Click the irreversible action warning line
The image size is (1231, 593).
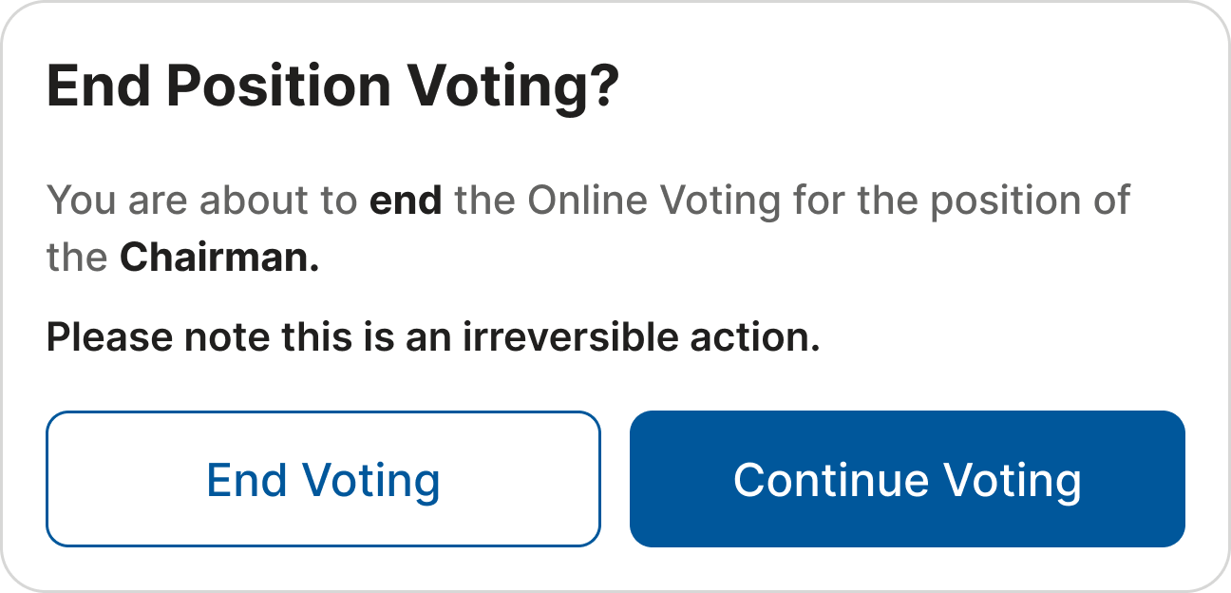point(432,337)
